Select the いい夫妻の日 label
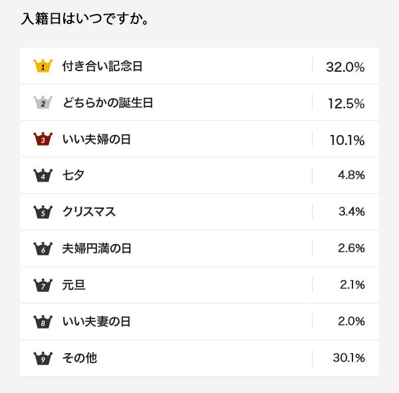Image resolution: width=399 pixels, height=393 pixels. click(96, 322)
